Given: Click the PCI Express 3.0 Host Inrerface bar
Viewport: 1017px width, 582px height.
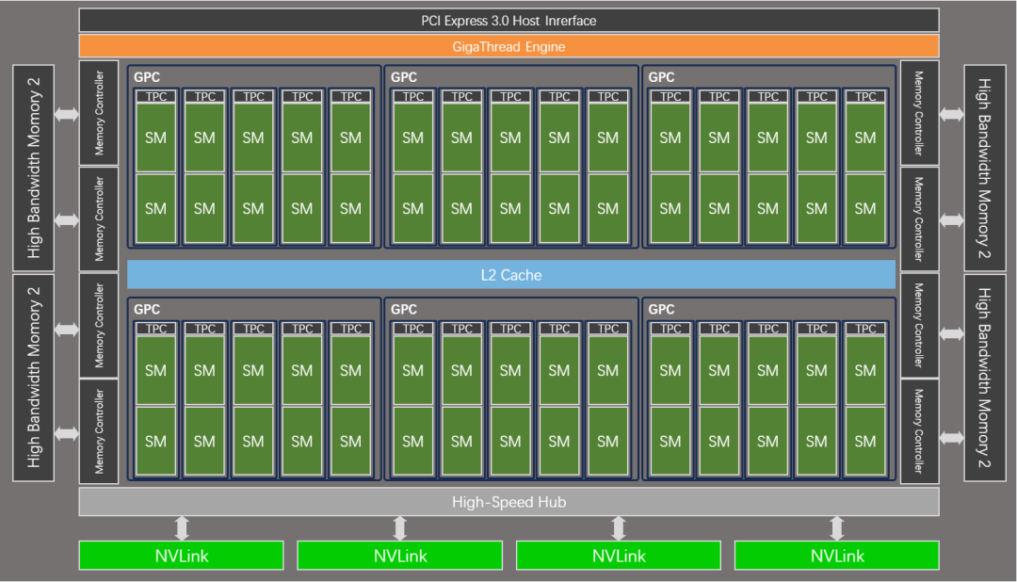Looking at the screenshot, I should (x=508, y=20).
